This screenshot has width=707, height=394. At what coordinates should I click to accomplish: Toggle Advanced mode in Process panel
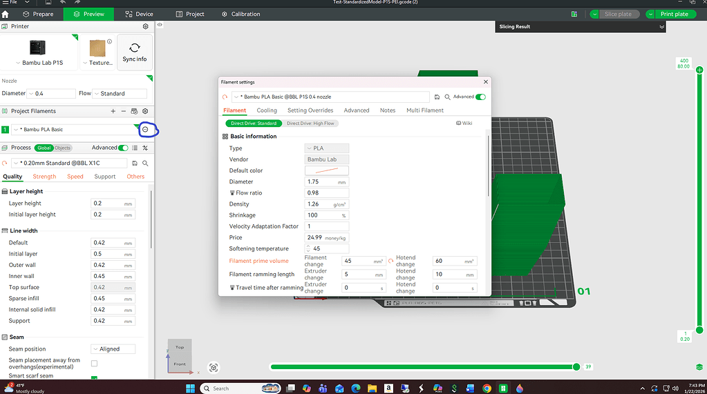[123, 148]
